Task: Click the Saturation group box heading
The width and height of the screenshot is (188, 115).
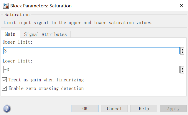Action: [x=17, y=15]
